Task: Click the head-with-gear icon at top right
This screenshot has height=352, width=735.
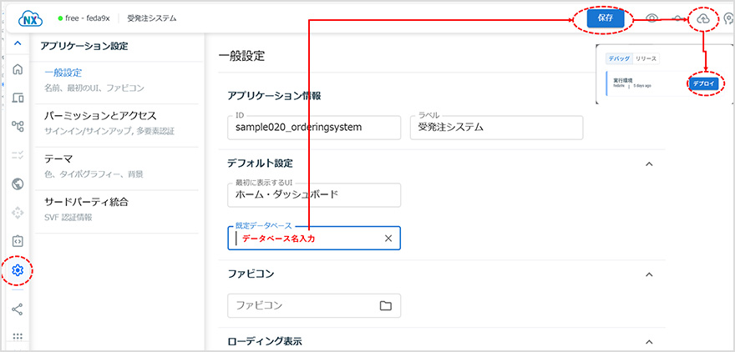Action: coord(728,18)
